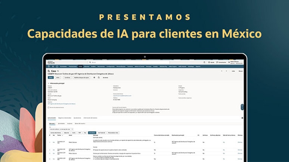The width and height of the screenshot is (289, 162).
Task: Open the NetSuite Pay menu
Action: click(x=163, y=67)
